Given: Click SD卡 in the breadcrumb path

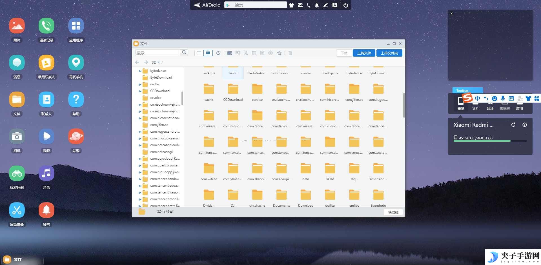Looking at the screenshot, I should [x=156, y=62].
